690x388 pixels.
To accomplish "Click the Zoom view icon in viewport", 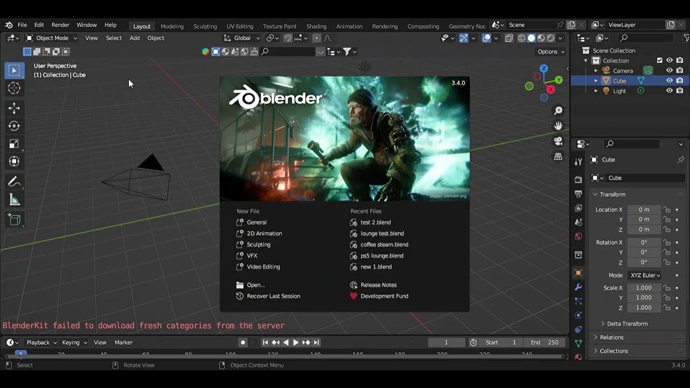I will 558,110.
